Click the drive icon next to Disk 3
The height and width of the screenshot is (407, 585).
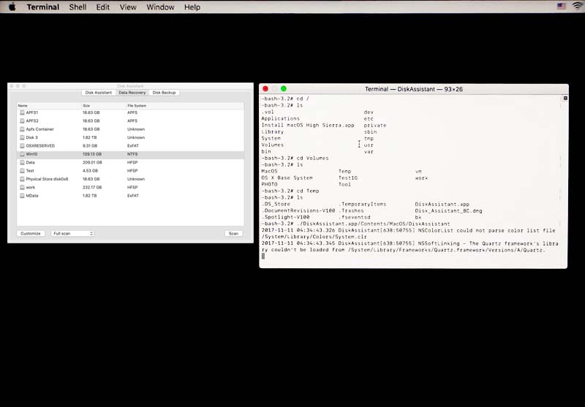coord(22,137)
